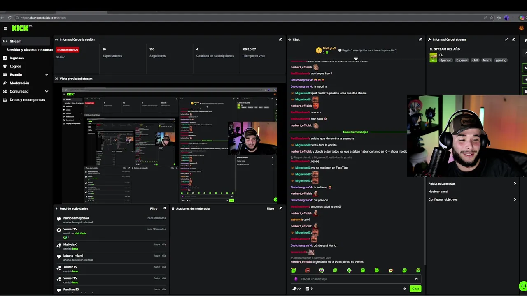The width and height of the screenshot is (527, 296).
Task: Pop out the Chat panel
Action: 420,39
